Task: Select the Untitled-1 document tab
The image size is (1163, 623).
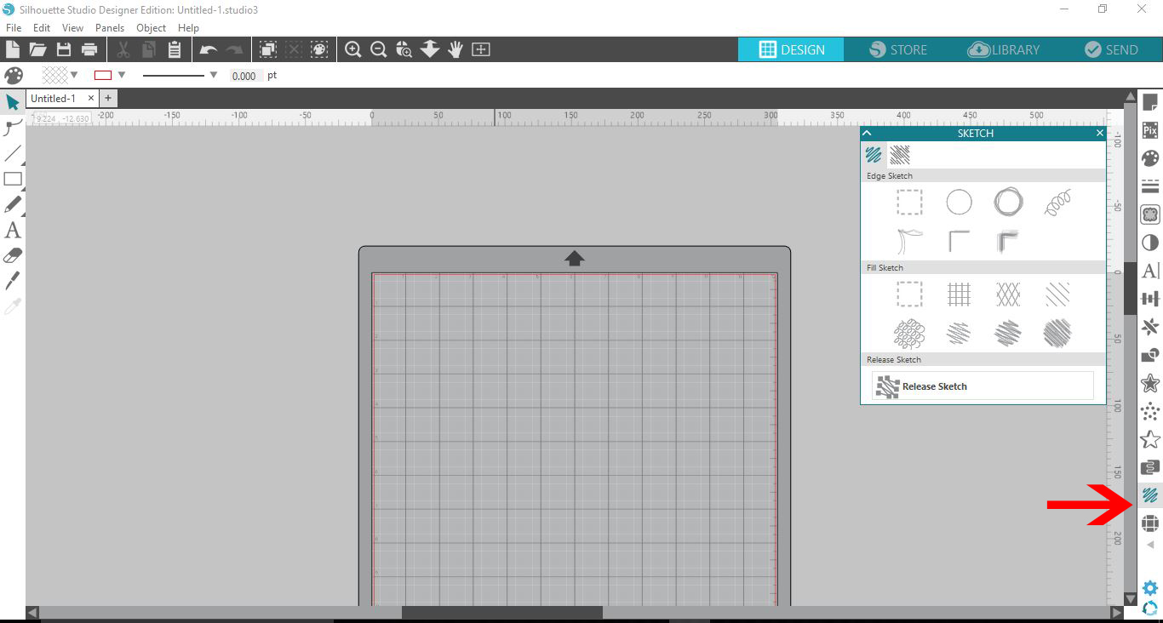Action: tap(53, 99)
